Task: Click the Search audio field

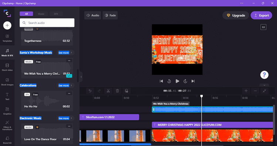Action: click(x=47, y=23)
